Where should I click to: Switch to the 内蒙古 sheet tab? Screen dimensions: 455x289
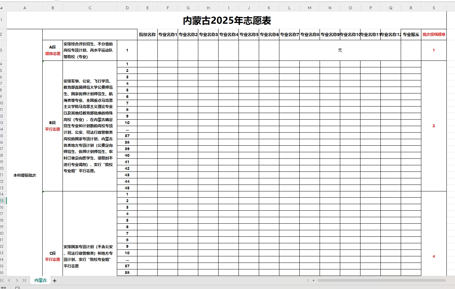(x=40, y=280)
